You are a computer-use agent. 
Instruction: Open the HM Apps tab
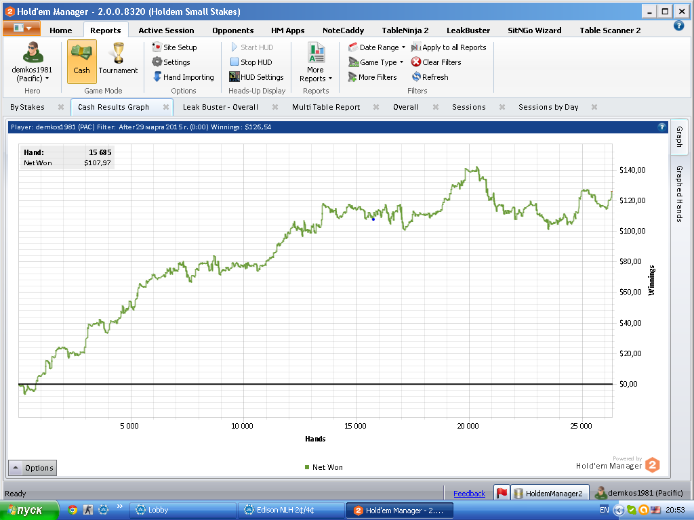287,30
